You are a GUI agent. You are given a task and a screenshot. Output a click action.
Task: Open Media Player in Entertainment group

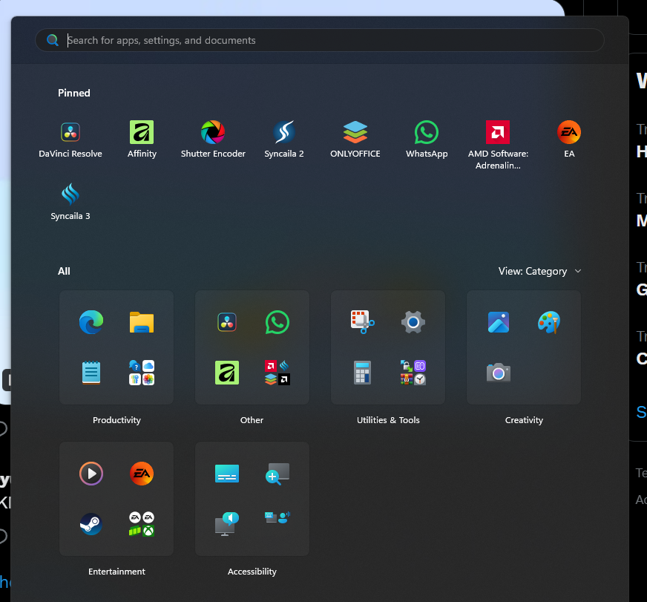[91, 474]
